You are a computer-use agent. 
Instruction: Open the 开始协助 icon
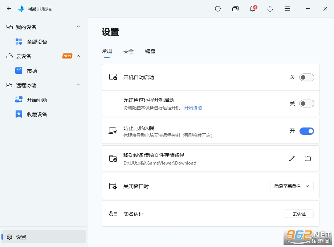[x=19, y=100]
